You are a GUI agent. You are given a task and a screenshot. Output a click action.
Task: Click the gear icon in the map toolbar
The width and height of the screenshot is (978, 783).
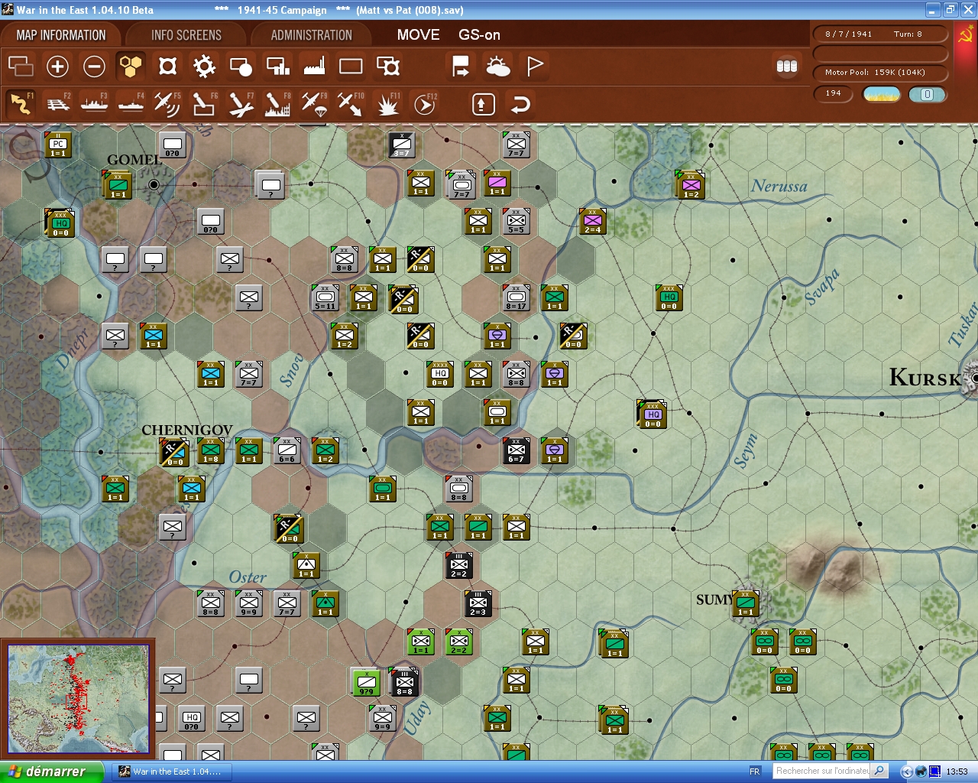[x=204, y=67]
